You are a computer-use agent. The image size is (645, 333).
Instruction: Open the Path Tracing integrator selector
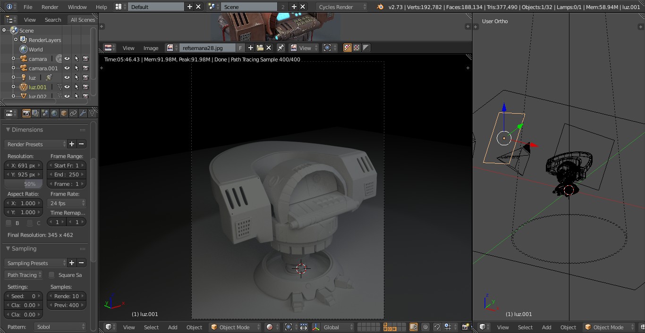point(24,275)
